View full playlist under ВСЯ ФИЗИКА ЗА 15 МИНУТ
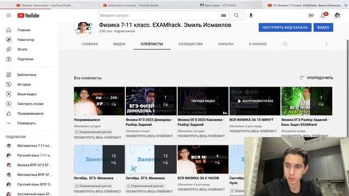 point(253,131)
